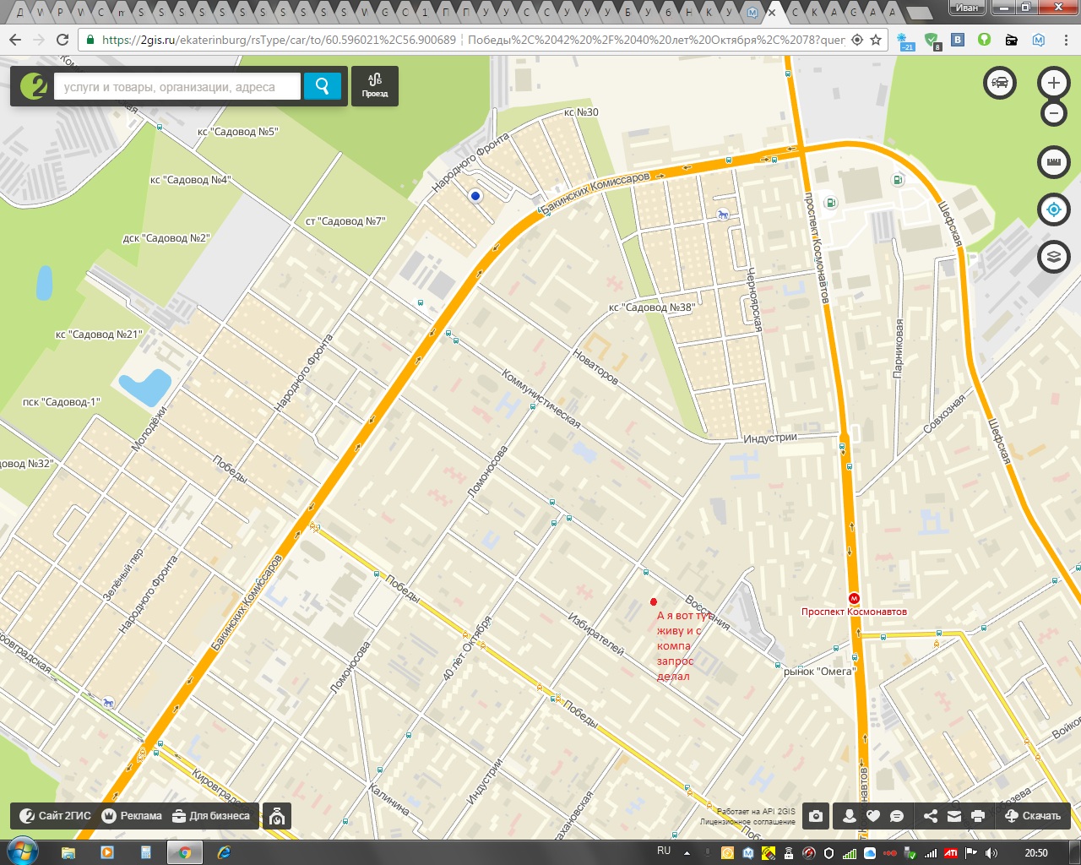Bookmark this page with star icon
The height and width of the screenshot is (865, 1081).
point(876,40)
